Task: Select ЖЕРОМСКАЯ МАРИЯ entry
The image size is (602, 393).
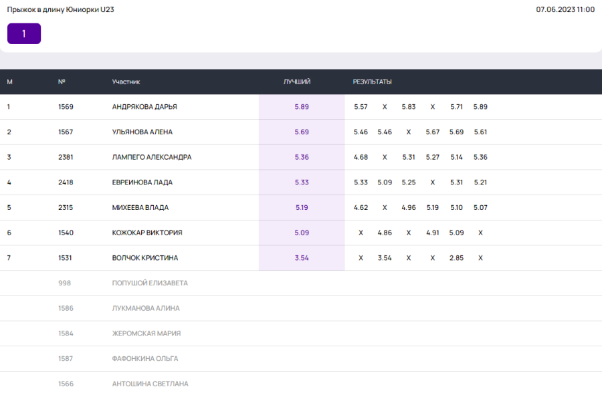Action: pos(146,334)
